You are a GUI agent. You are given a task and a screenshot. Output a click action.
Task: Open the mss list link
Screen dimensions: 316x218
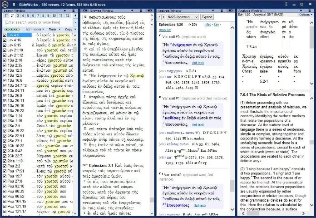(x=165, y=30)
